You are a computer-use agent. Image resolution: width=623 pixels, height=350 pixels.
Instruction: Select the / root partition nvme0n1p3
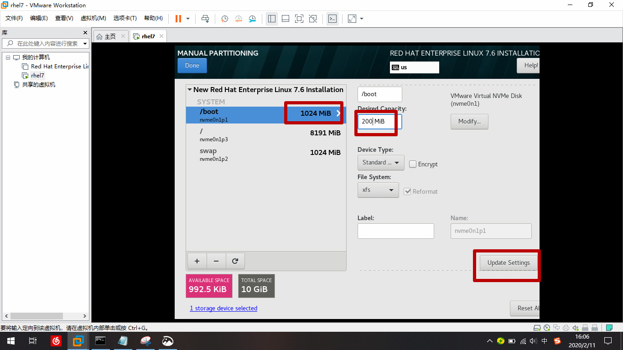pos(265,135)
